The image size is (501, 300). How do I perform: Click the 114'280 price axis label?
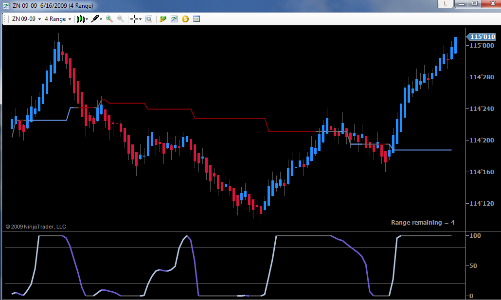[x=482, y=77]
